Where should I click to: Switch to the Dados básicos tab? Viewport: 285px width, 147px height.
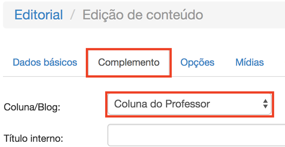[45, 62]
